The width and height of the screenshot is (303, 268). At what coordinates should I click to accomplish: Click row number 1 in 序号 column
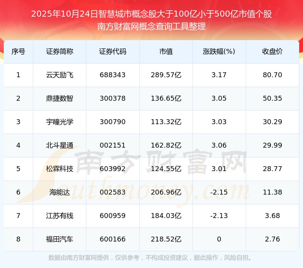click(18, 75)
